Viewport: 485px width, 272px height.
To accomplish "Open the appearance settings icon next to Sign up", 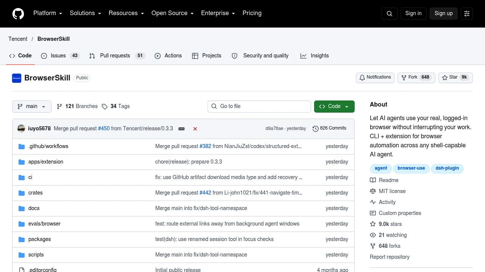I will pos(467,14).
